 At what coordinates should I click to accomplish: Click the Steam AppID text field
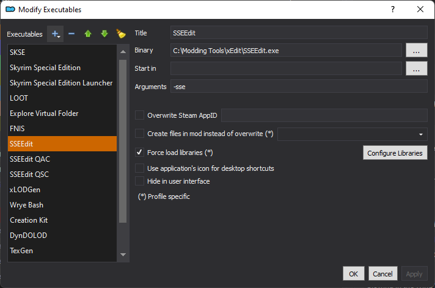click(324, 115)
